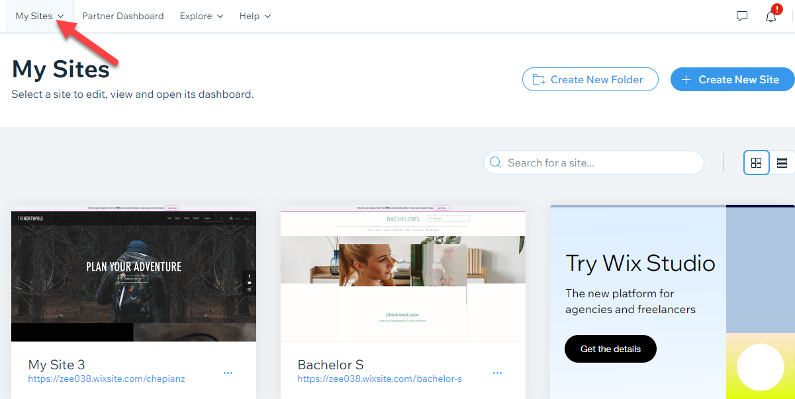
Task: Open the chat messages icon
Action: coord(742,17)
